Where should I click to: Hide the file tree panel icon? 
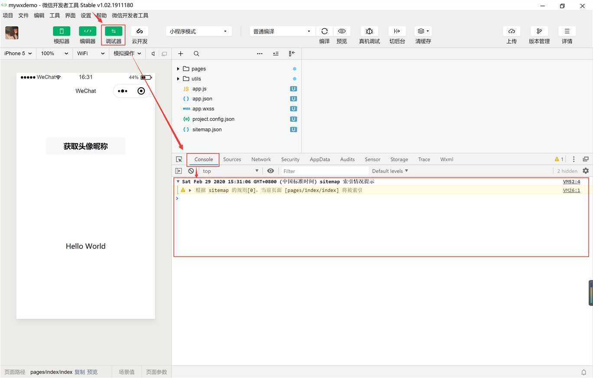tap(292, 53)
